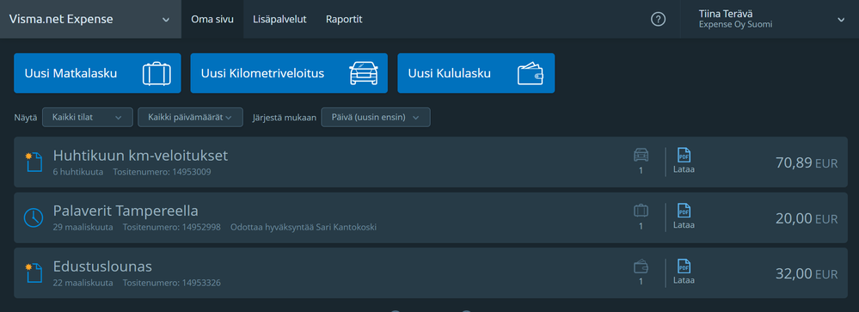
Task: Click the 6 huhtikuuta date
Action: pyautogui.click(x=77, y=172)
